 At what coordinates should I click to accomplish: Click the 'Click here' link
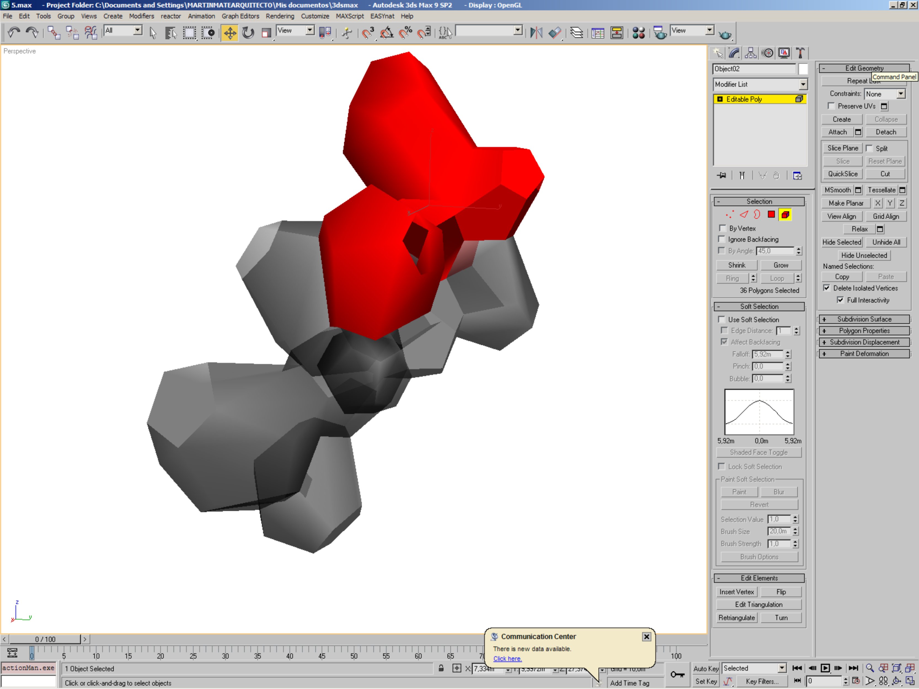(x=507, y=659)
